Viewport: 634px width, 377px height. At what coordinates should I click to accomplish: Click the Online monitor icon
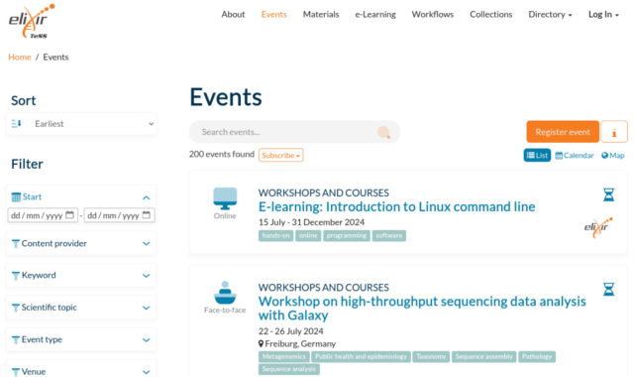point(225,198)
